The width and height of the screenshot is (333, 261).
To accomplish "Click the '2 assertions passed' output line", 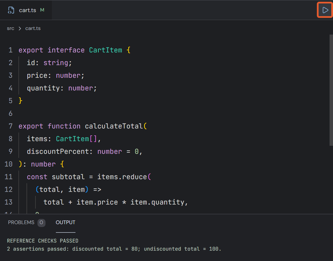I will pyautogui.click(x=114, y=249).
